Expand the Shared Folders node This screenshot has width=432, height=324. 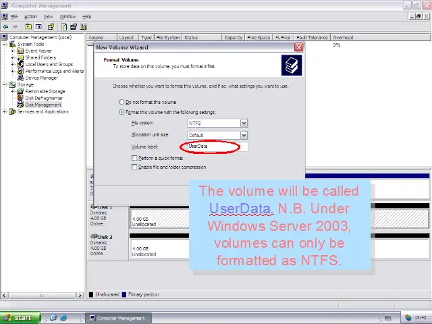tap(12, 57)
